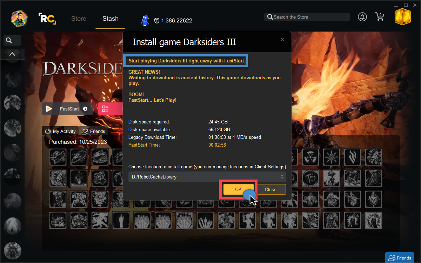Click the Purchased: 10/25/2023 text
421x263 pixels.
coord(78,142)
